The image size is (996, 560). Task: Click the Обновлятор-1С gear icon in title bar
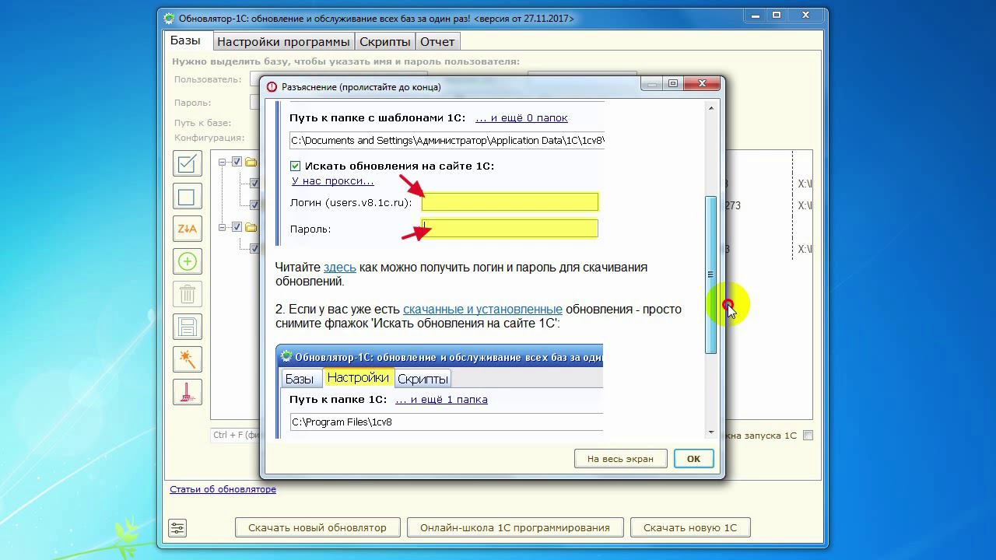click(x=170, y=18)
